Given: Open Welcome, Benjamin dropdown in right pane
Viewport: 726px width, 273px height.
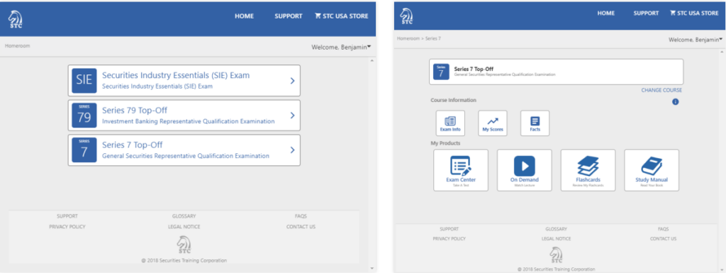Looking at the screenshot, I should 695,40.
